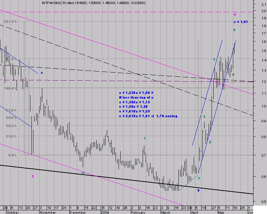Image resolution: width=267 pixels, height=214 pixels.
Task: Click the 'c = 2,618a = 1,61' annotation line
Action: pos(148,116)
